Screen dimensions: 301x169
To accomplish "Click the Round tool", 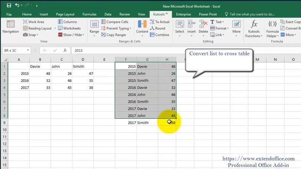I will (x=158, y=28).
